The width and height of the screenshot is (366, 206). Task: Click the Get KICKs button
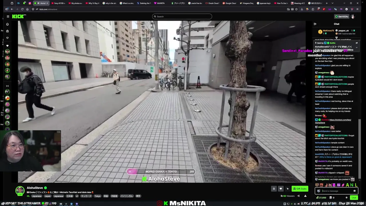[342, 17]
